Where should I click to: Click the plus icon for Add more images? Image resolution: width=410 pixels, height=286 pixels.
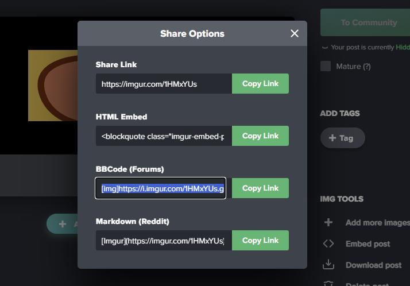(x=328, y=222)
